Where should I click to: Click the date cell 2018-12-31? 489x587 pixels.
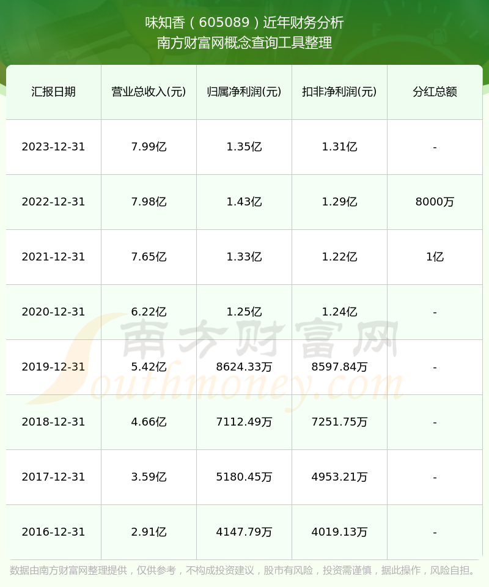coord(54,422)
